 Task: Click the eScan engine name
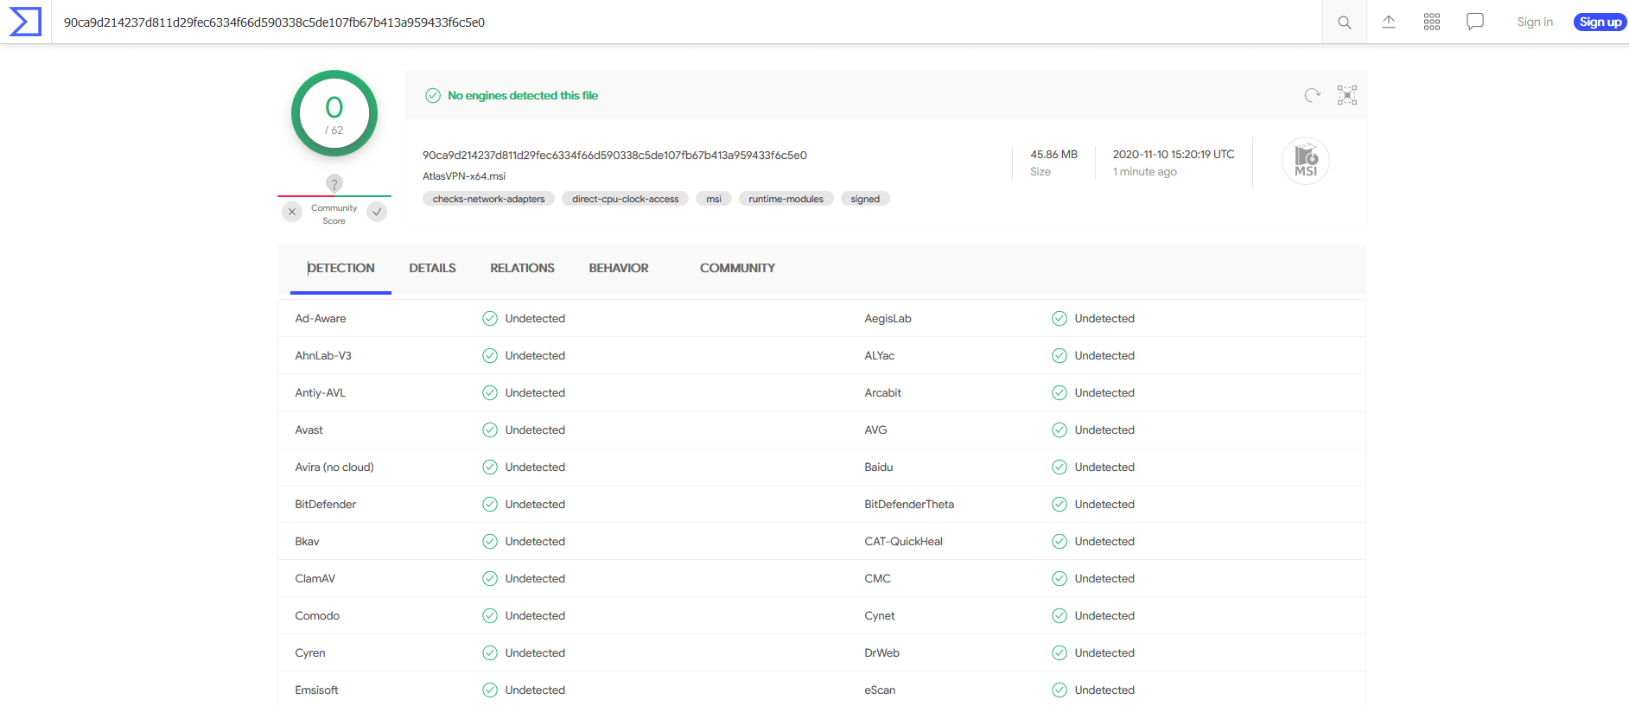click(880, 690)
